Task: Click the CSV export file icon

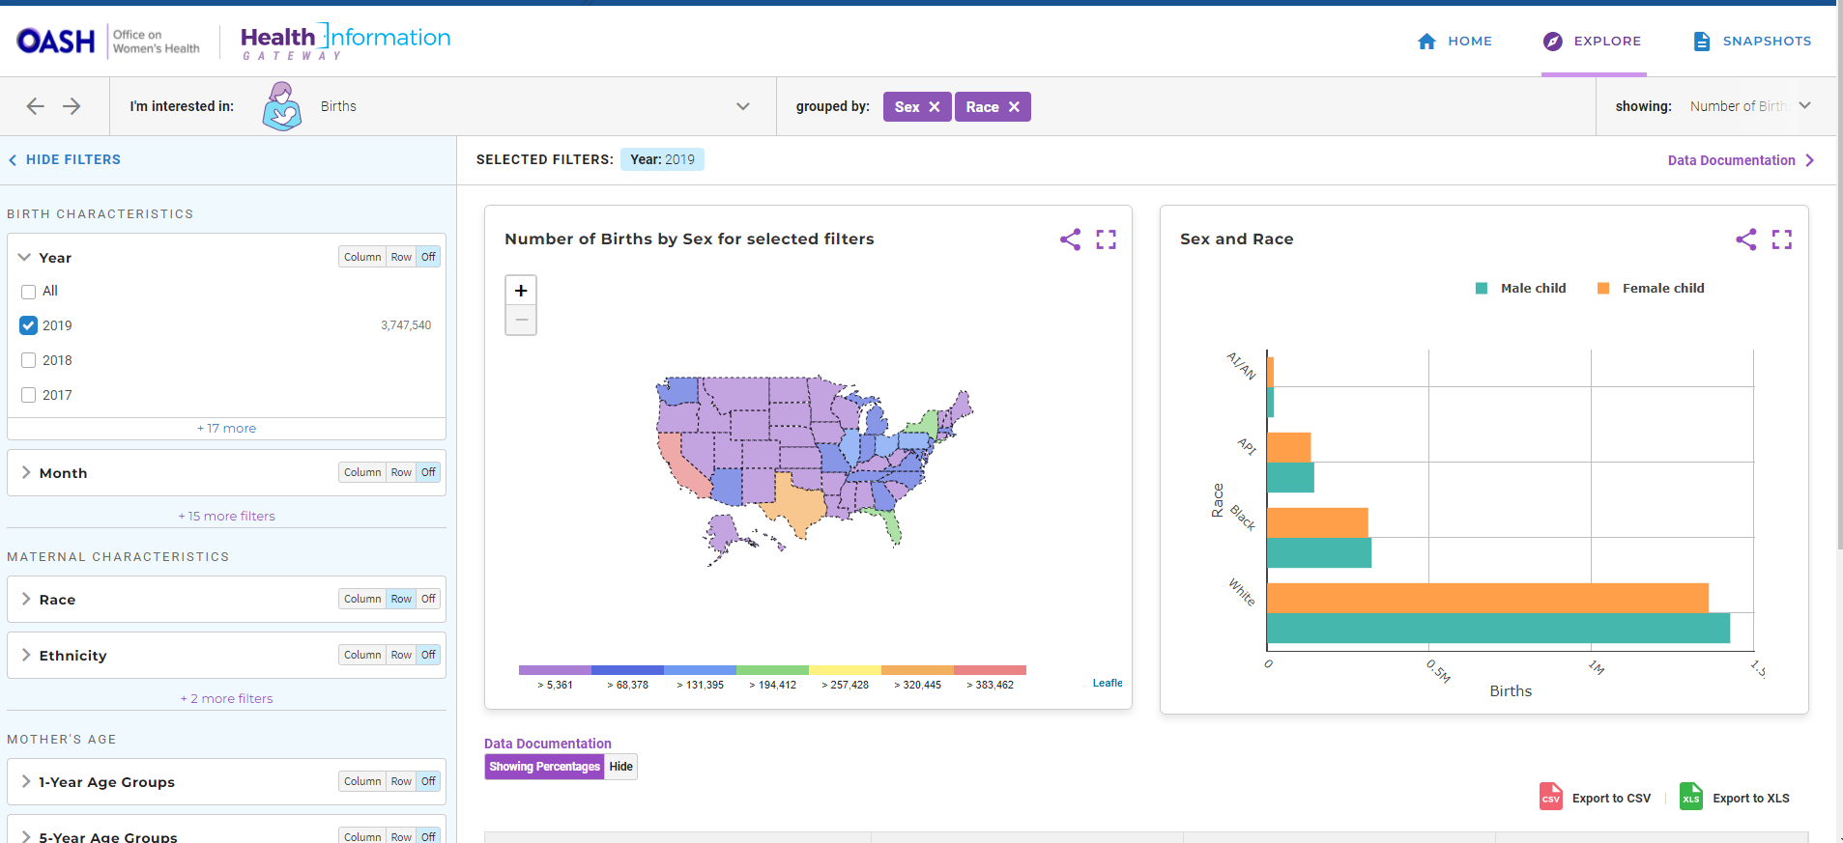Action: (x=1550, y=797)
